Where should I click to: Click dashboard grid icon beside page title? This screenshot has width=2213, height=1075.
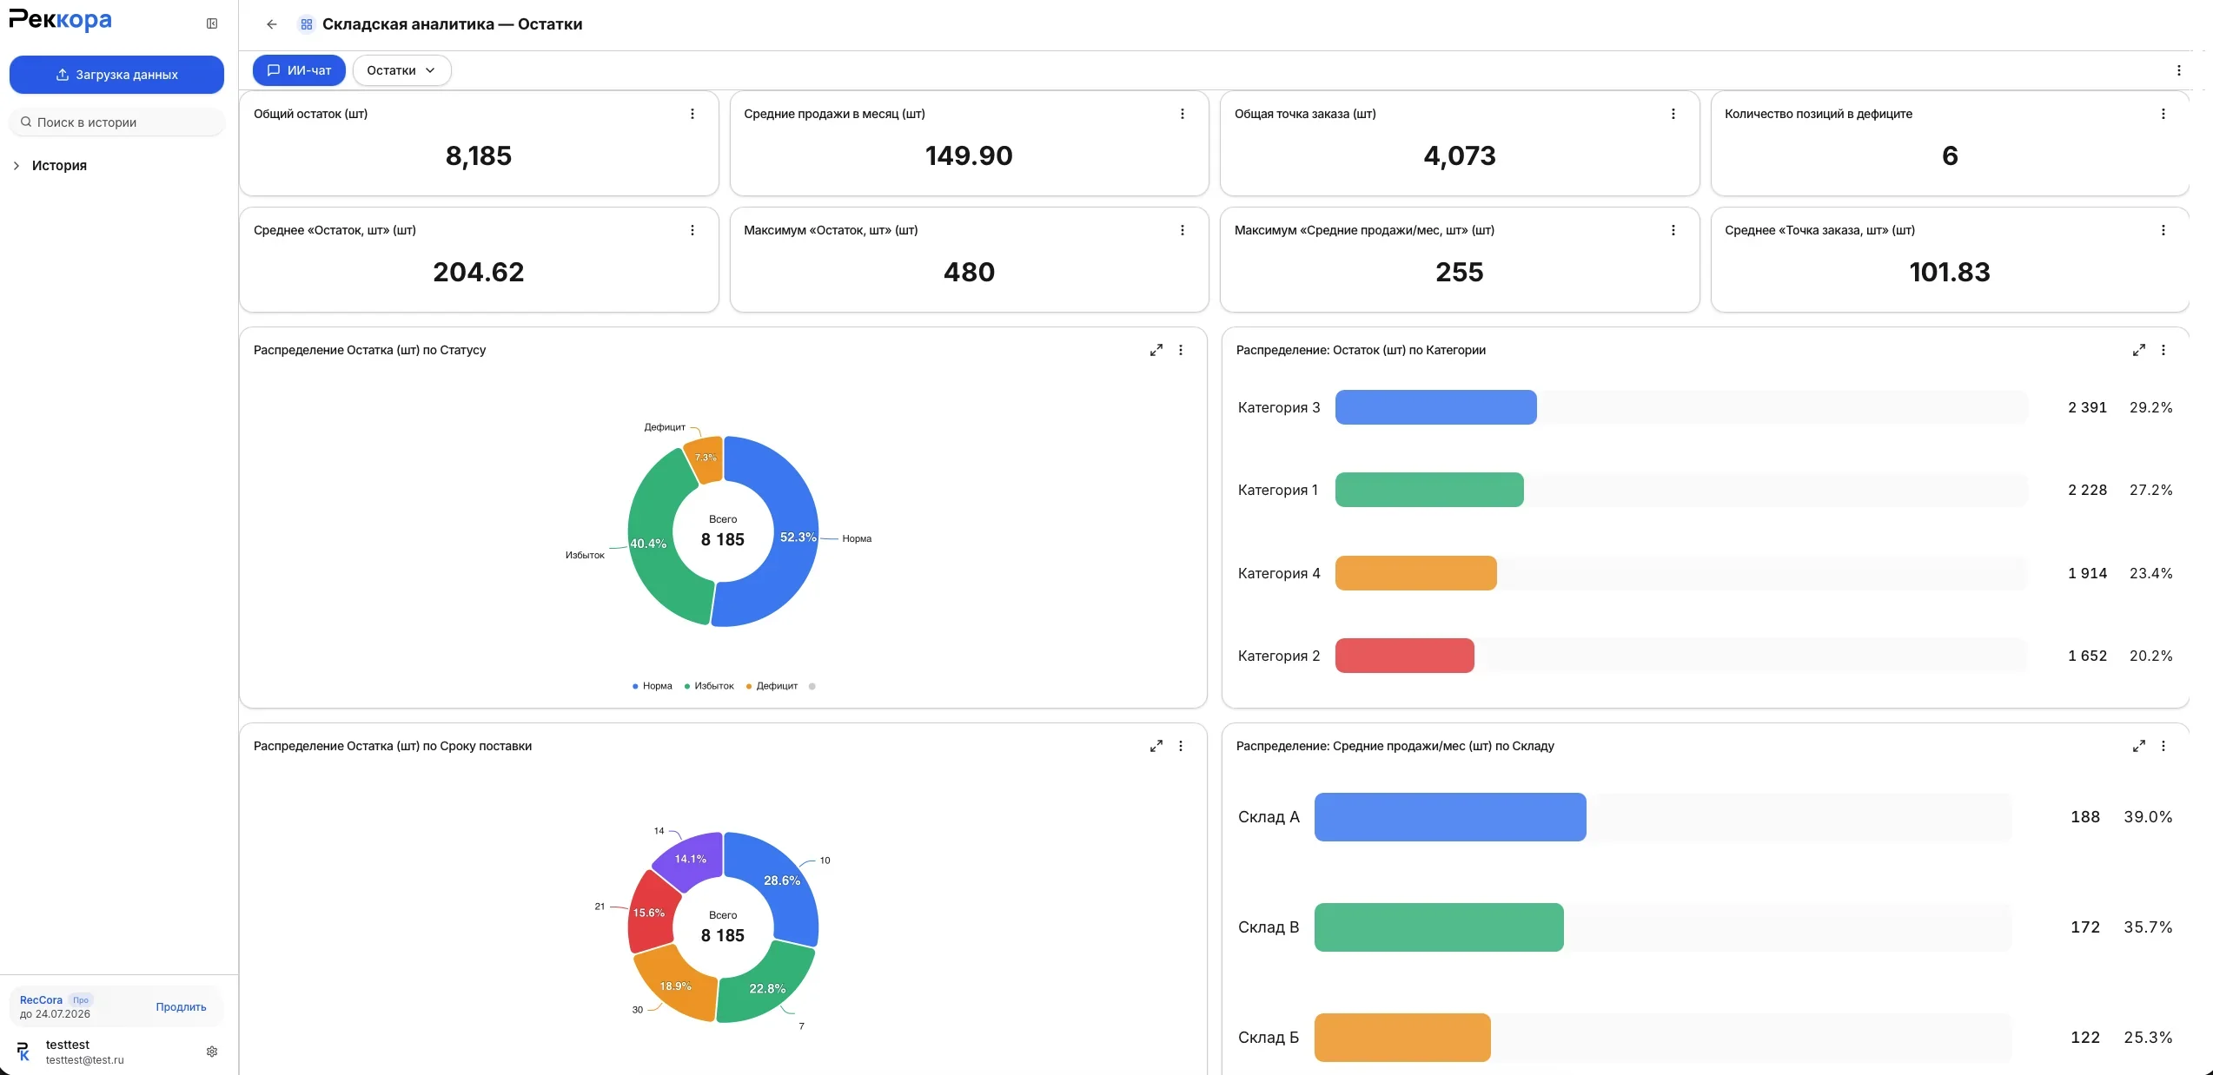pyautogui.click(x=306, y=24)
